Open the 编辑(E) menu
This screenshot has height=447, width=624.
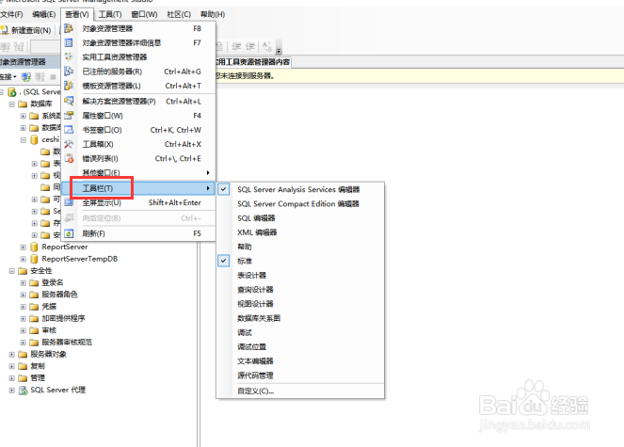[x=44, y=15]
